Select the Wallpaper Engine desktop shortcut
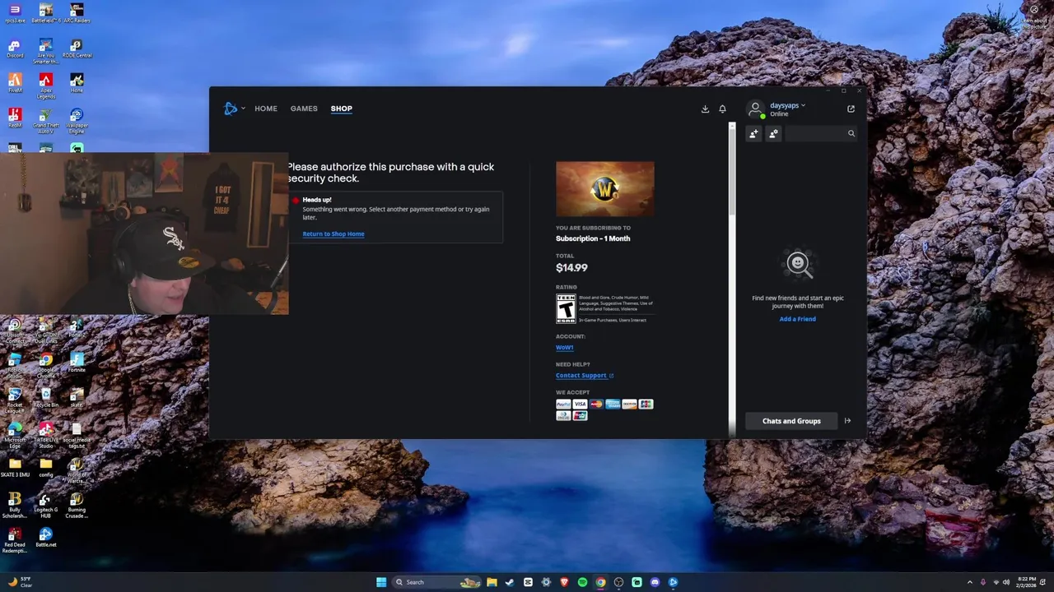 click(x=77, y=121)
